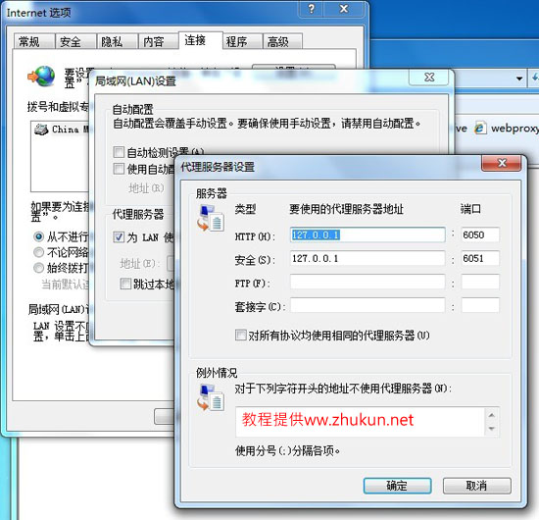Image resolution: width=539 pixels, height=520 pixels.
Task: Click the China dial-up connection modem icon
Action: coord(41,130)
